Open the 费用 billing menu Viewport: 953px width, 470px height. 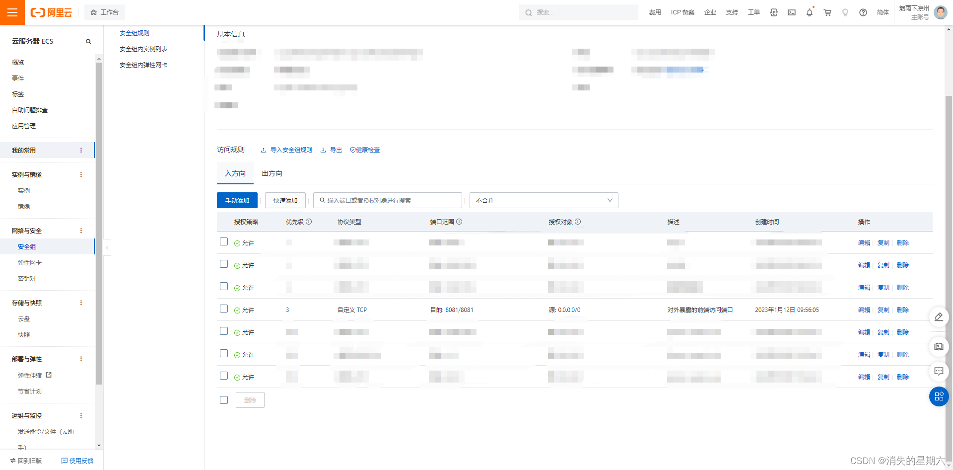click(655, 12)
